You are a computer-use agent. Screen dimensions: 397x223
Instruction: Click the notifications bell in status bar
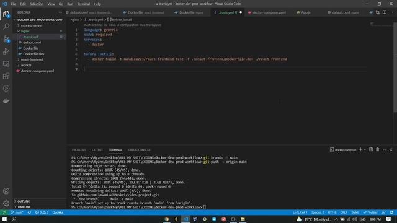pyautogui.click(x=391, y=212)
